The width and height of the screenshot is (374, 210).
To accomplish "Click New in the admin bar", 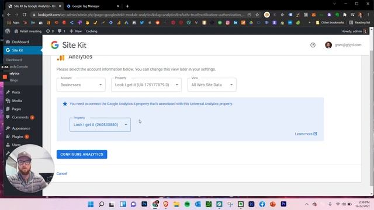I will coord(75,31).
